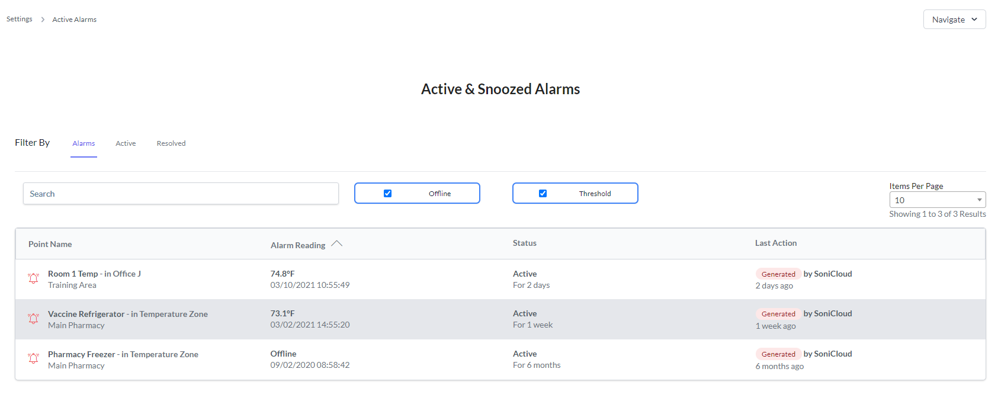Viewport: 998px width, 404px height.
Task: Open the Navigate dropdown
Action: point(954,19)
